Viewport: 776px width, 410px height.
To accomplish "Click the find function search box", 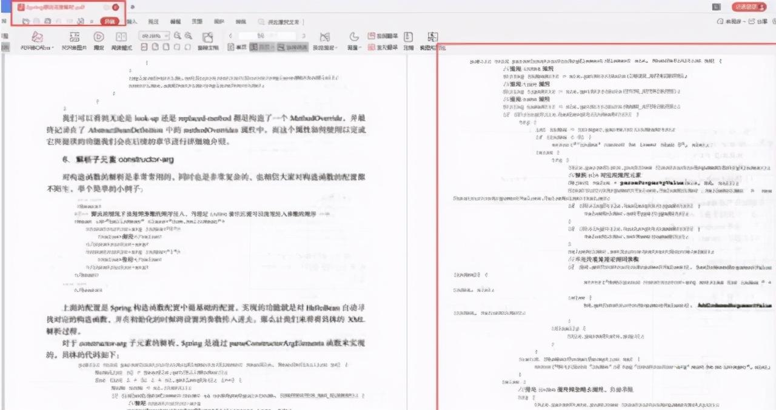I will 280,21.
